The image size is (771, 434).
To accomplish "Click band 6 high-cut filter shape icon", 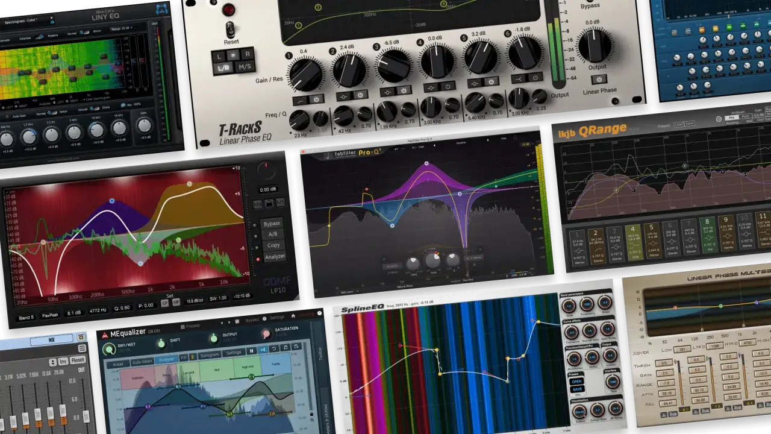I will 518,79.
